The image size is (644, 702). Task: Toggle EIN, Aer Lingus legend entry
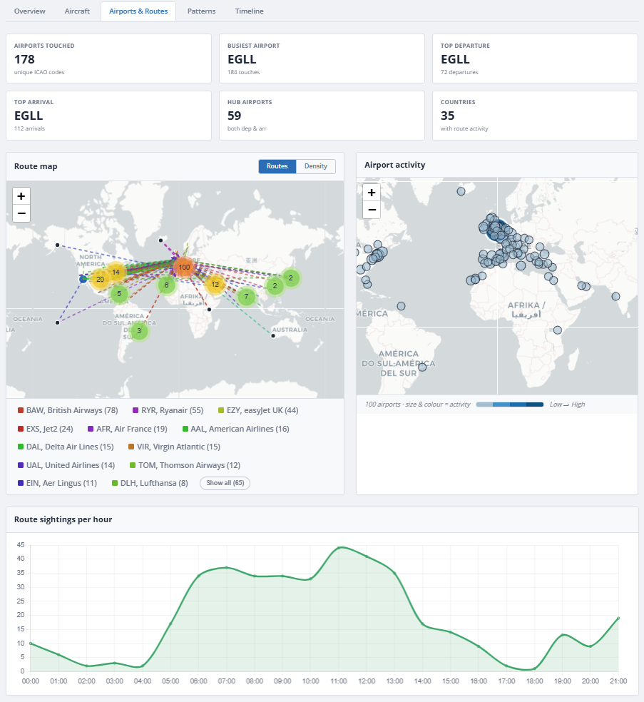tap(57, 483)
